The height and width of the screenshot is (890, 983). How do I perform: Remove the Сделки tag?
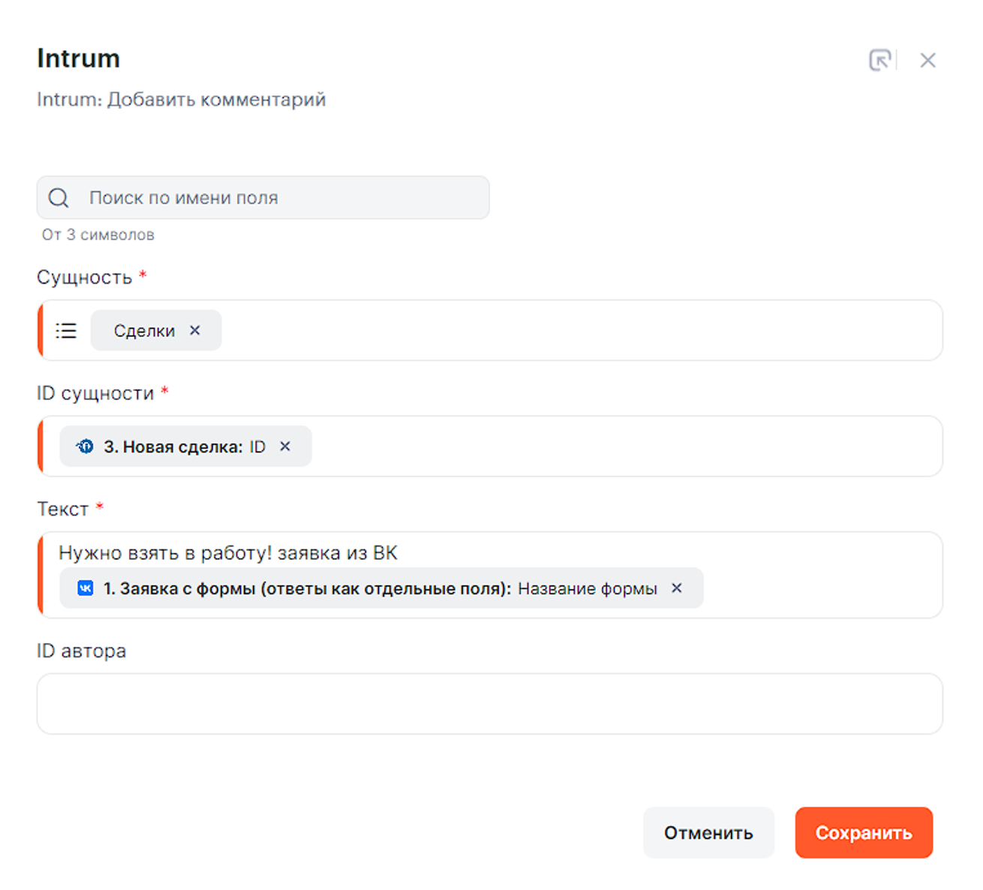[195, 330]
